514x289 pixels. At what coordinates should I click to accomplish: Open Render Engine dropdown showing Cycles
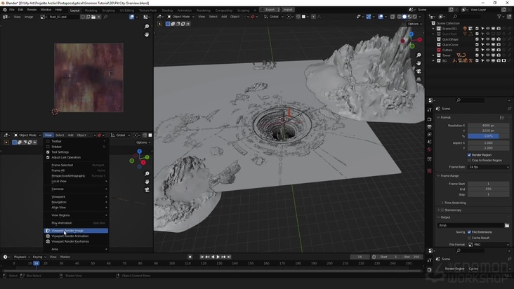tap(489, 269)
